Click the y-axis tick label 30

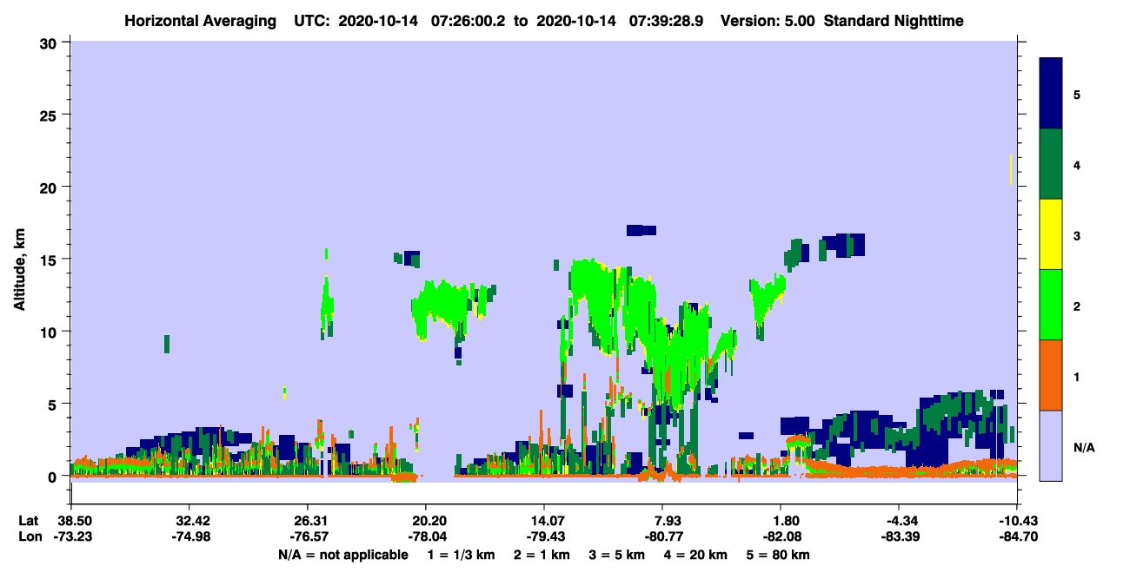coord(50,42)
